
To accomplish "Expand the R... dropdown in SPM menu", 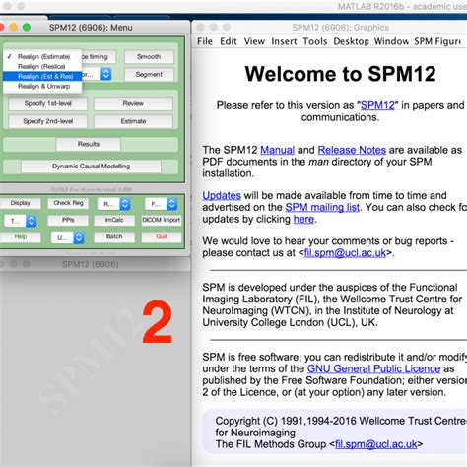I will click(113, 204).
